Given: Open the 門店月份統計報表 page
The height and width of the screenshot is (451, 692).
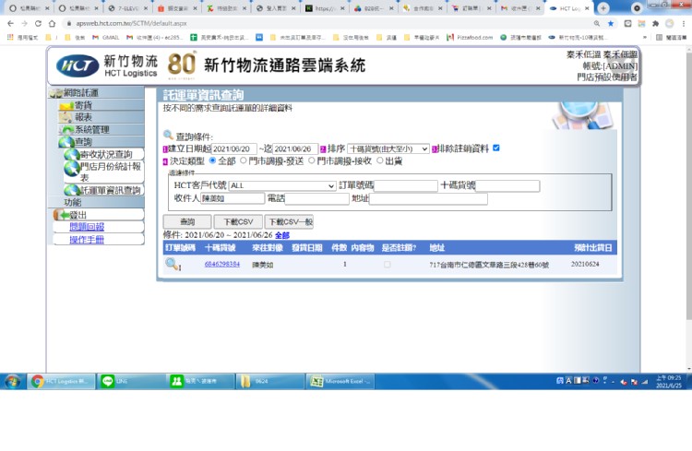Looking at the screenshot, I should pos(104,172).
